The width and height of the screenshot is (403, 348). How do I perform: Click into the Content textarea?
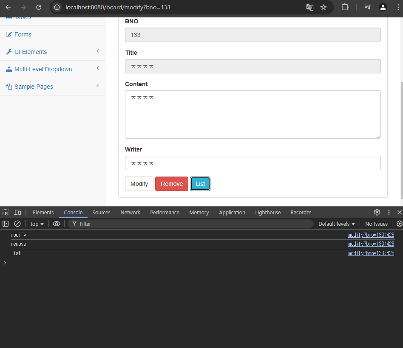[x=253, y=115]
